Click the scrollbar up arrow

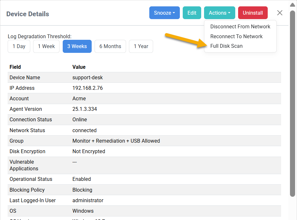[x=293, y=5]
